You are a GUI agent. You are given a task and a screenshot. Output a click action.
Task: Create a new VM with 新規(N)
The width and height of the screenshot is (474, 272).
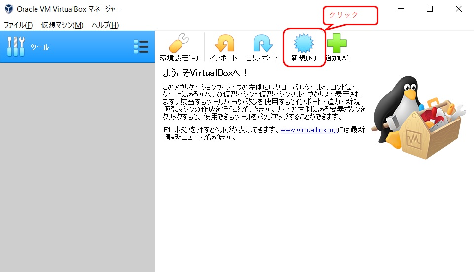point(304,47)
